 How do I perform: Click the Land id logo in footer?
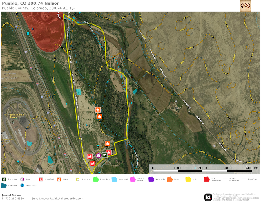[208, 197]
